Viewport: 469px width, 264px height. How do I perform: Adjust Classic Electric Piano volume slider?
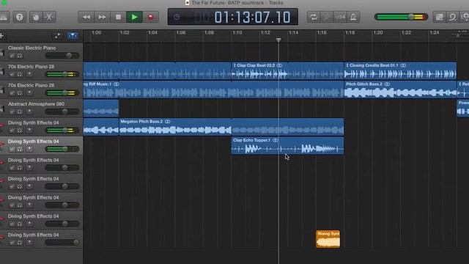[x=62, y=56]
